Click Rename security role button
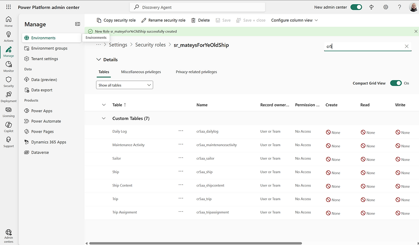The width and height of the screenshot is (419, 245). coord(163,20)
